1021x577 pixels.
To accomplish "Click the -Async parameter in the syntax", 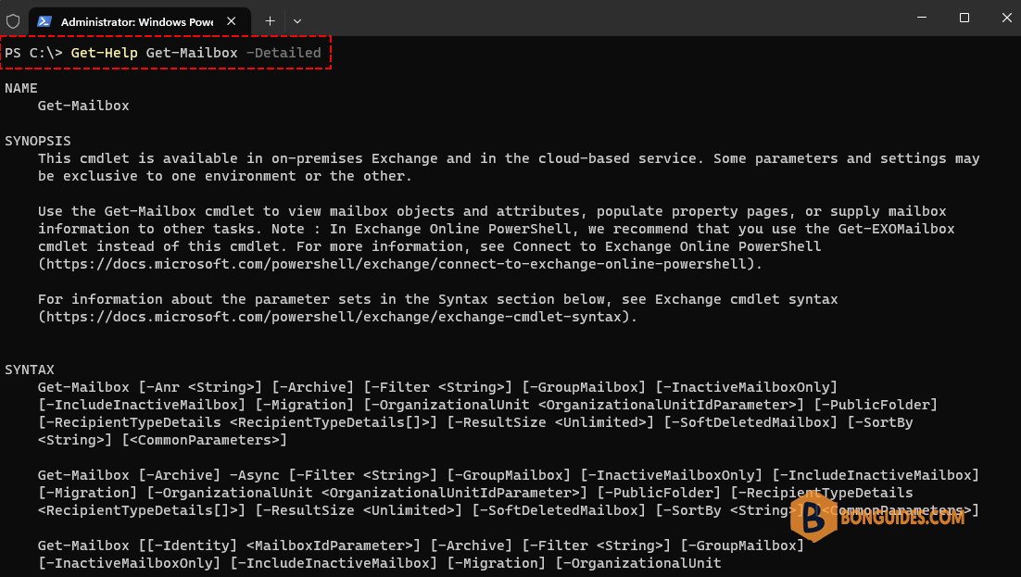I will (x=254, y=475).
